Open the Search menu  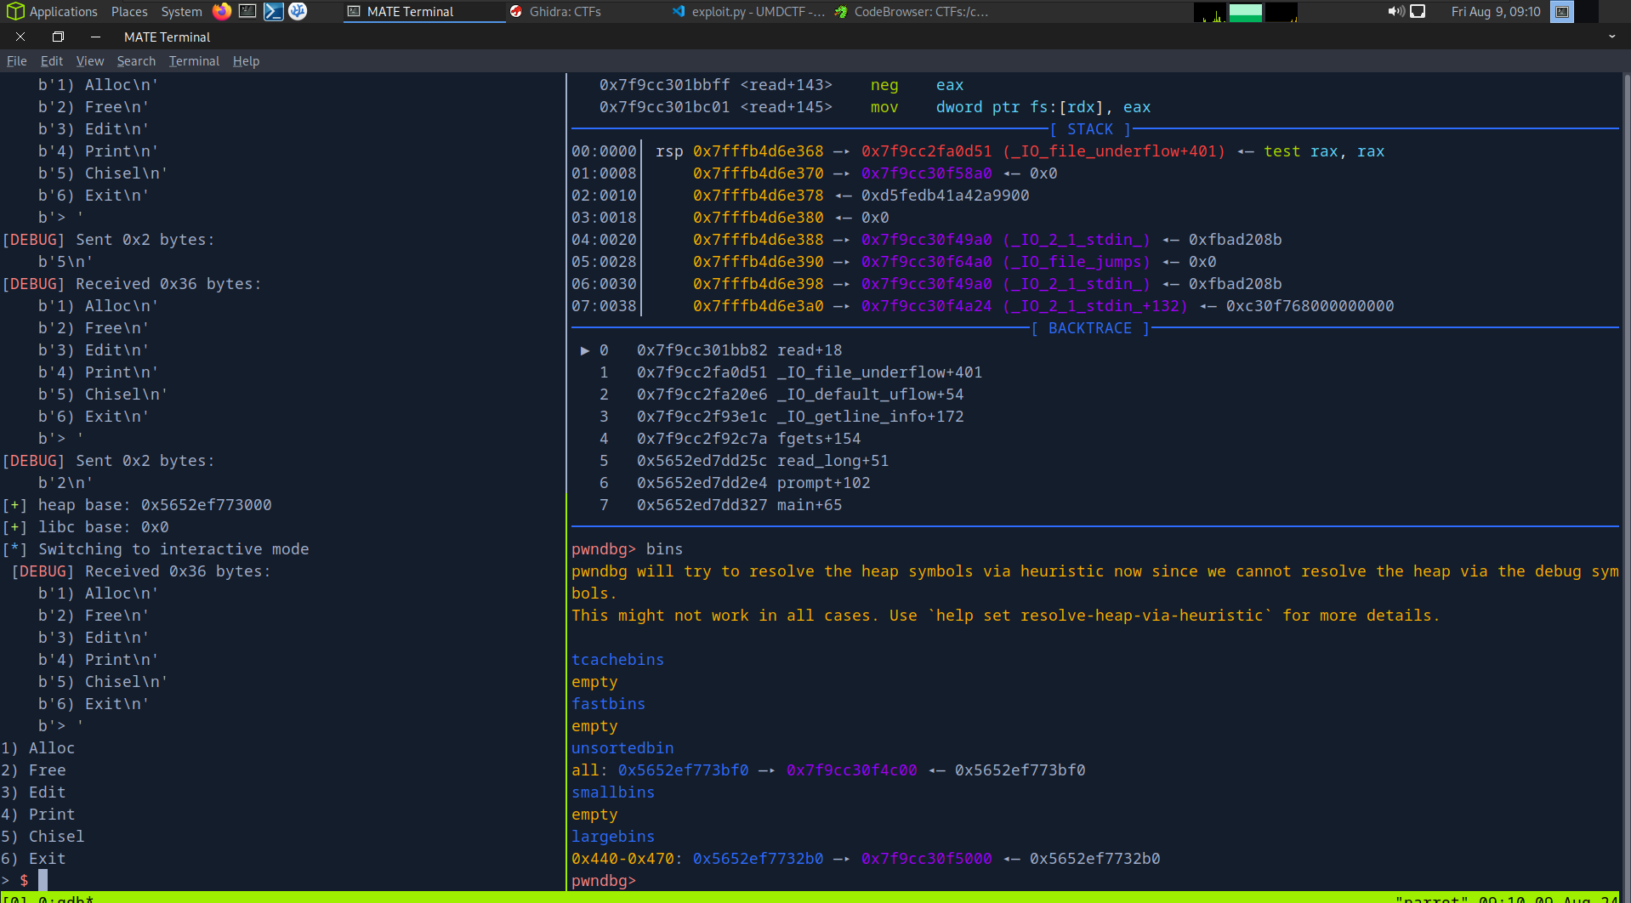point(136,61)
